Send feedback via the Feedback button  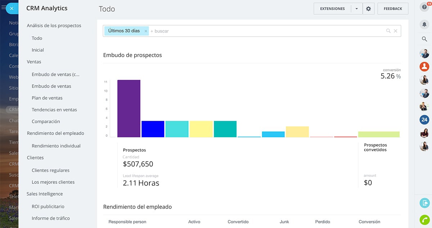point(393,9)
